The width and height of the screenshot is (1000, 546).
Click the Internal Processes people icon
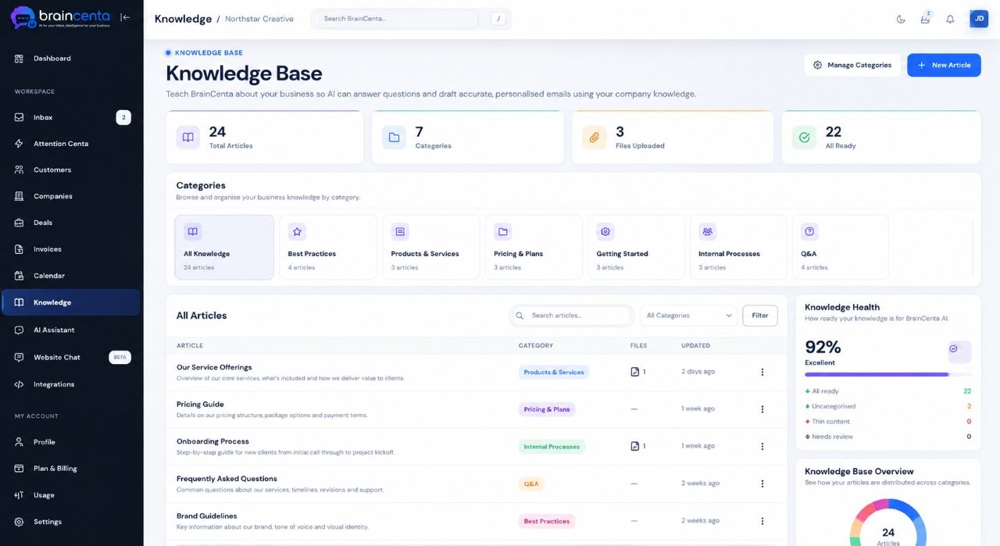708,232
